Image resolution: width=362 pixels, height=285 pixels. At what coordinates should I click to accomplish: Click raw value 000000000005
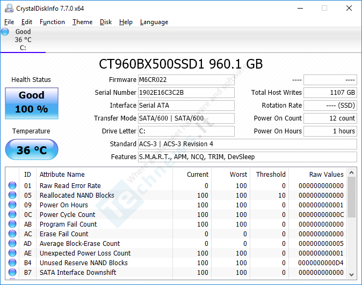pyautogui.click(x=321, y=244)
